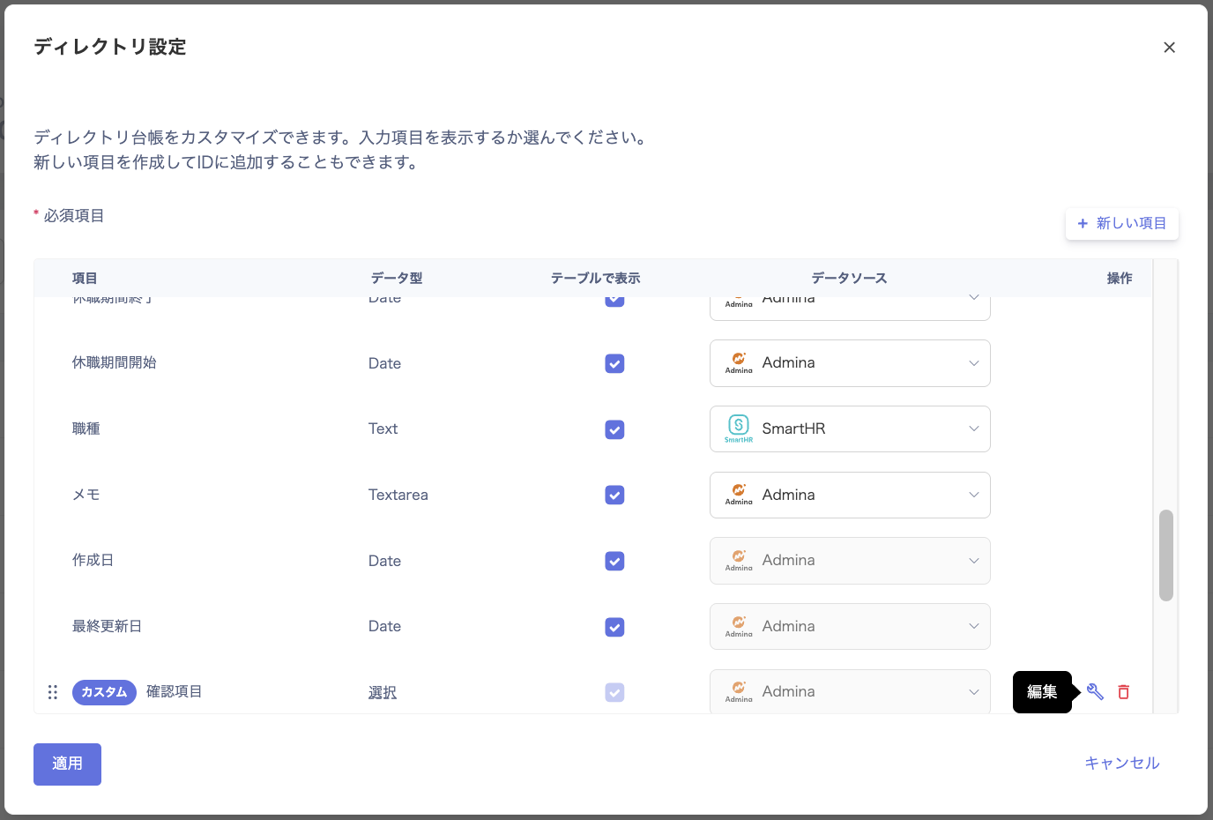1213x820 pixels.
Task: Open data source dropdown for 休職期間開始
Action: [973, 363]
